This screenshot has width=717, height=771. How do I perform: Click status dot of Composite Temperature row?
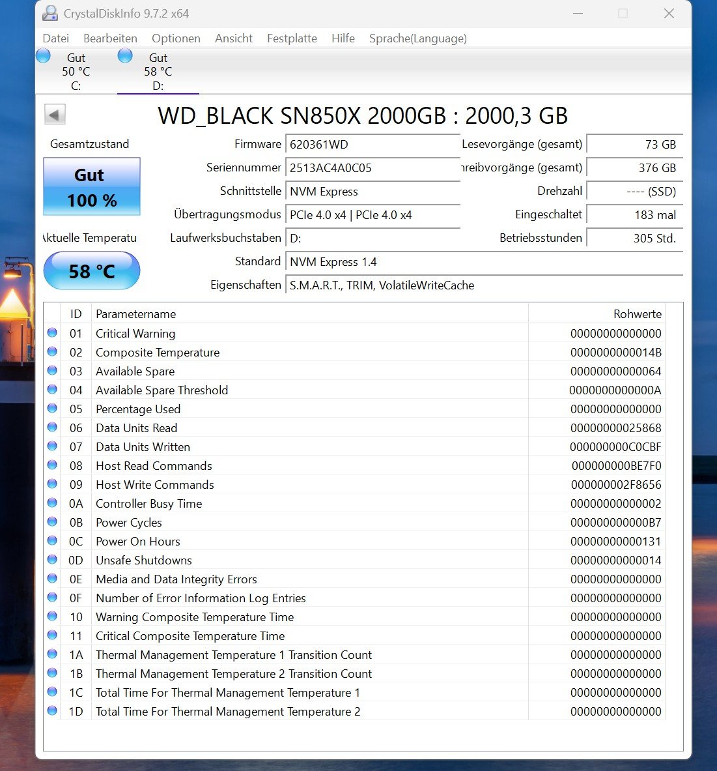click(x=52, y=351)
